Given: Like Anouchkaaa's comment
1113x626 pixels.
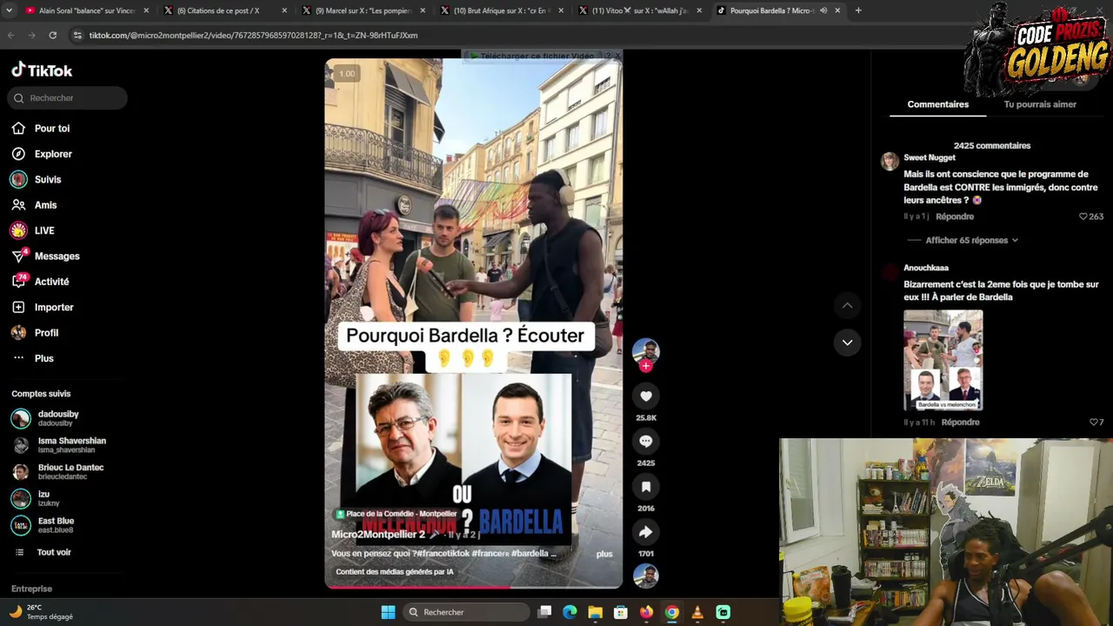Looking at the screenshot, I should [x=1094, y=423].
